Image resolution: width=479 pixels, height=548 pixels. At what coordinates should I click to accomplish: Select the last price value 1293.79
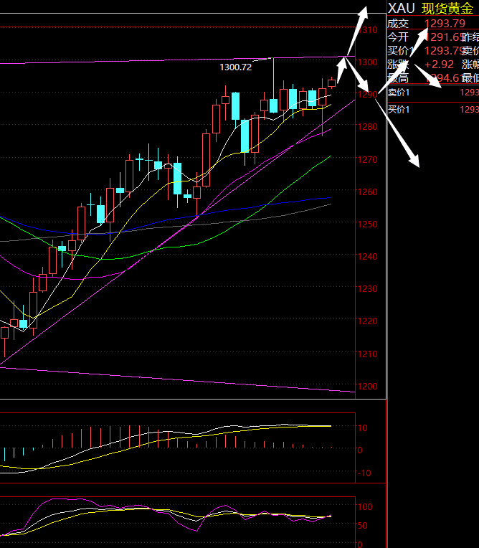[445, 24]
